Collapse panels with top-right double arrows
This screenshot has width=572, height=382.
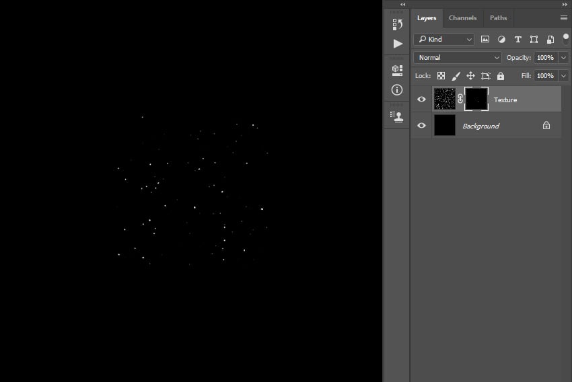pyautogui.click(x=565, y=5)
